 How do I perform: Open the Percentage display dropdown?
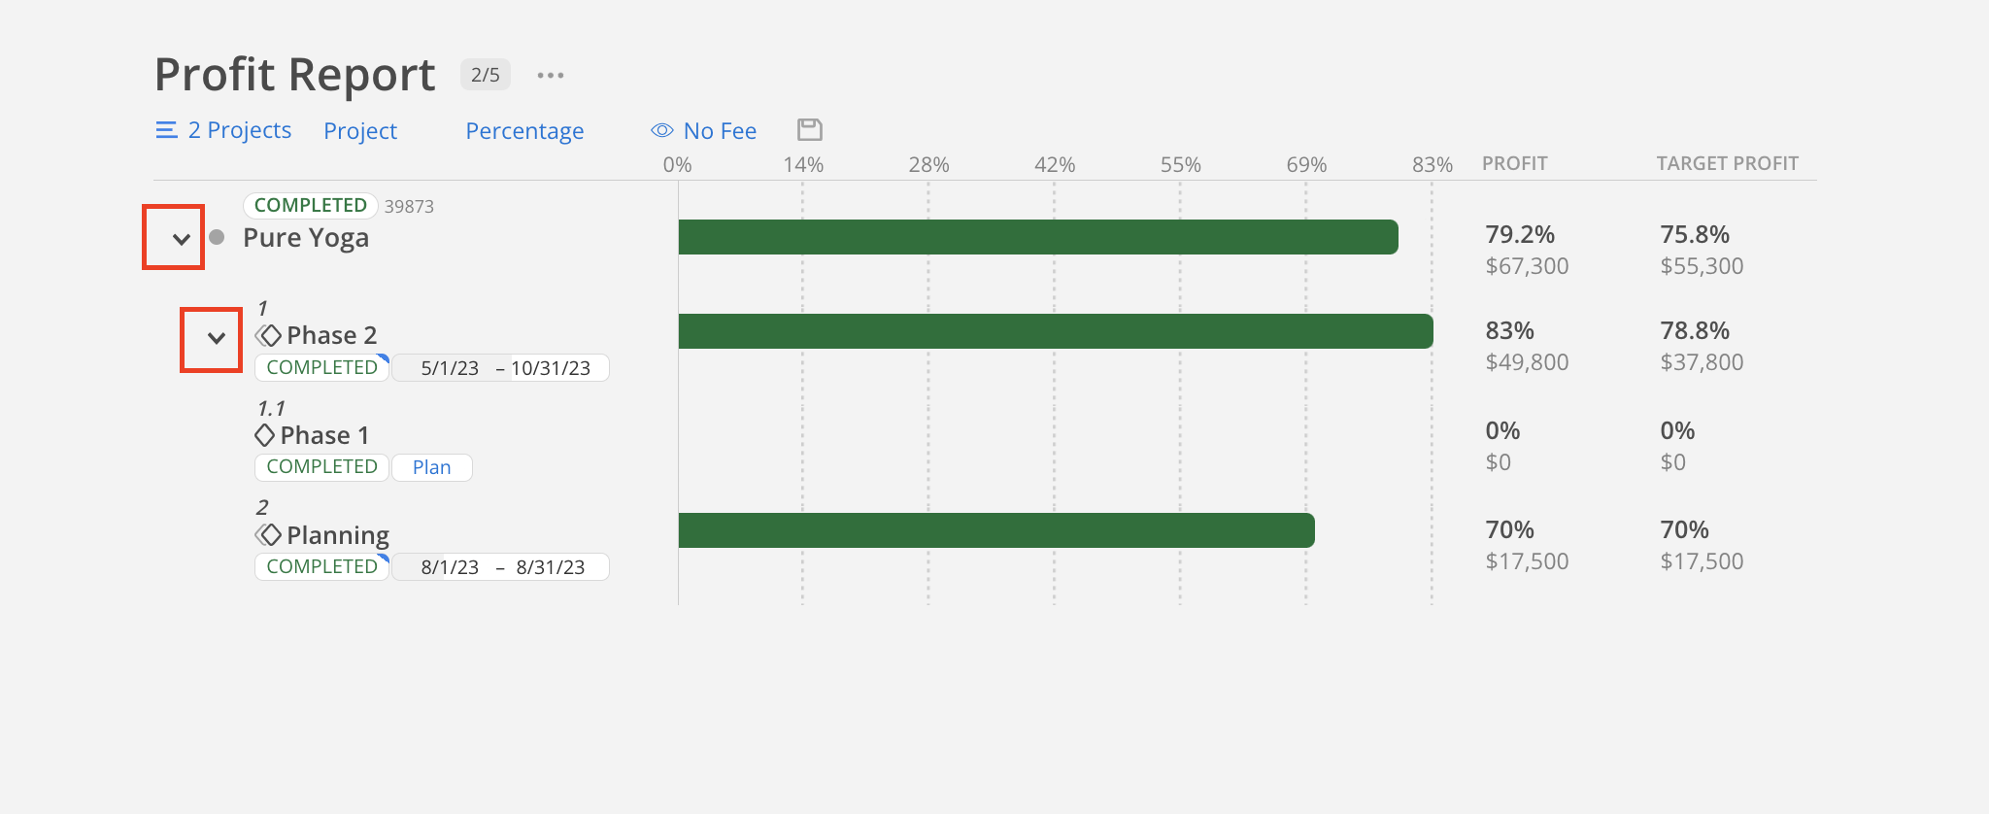coord(524,129)
